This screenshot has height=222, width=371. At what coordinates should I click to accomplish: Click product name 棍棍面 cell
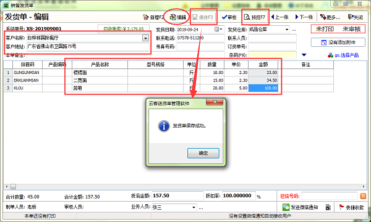tap(100, 72)
